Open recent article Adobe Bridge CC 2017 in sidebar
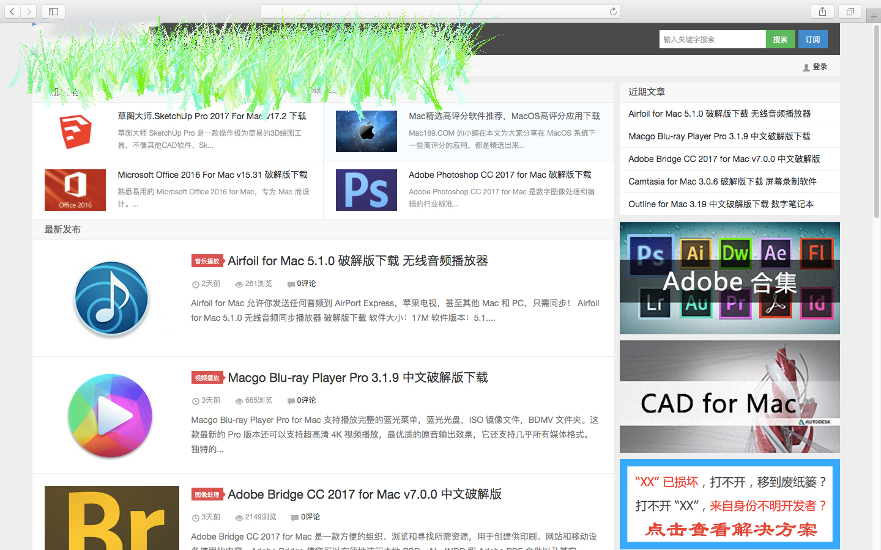This screenshot has width=881, height=550. coord(724,159)
